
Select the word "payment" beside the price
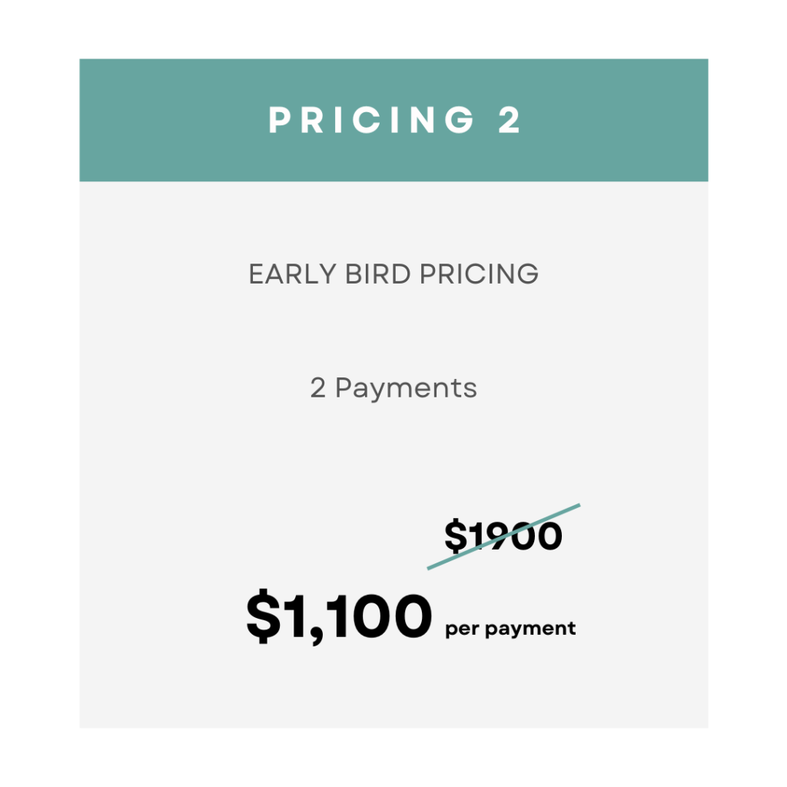coord(530,629)
